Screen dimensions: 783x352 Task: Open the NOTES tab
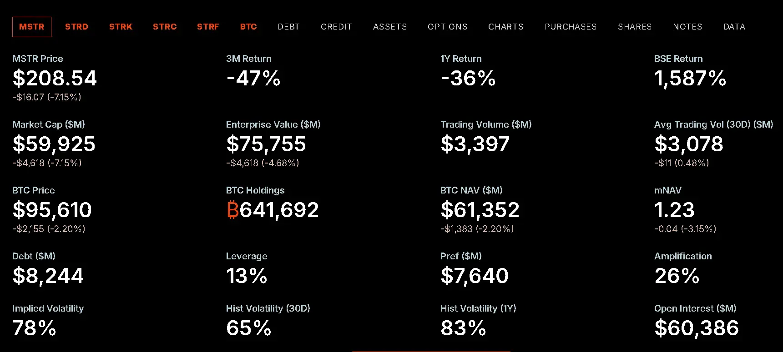(x=687, y=27)
